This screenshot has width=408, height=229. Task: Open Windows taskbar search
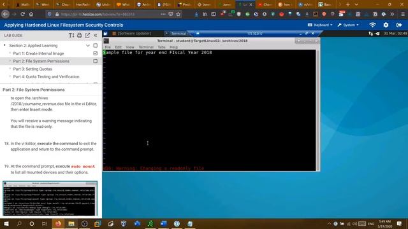click(x=19, y=223)
